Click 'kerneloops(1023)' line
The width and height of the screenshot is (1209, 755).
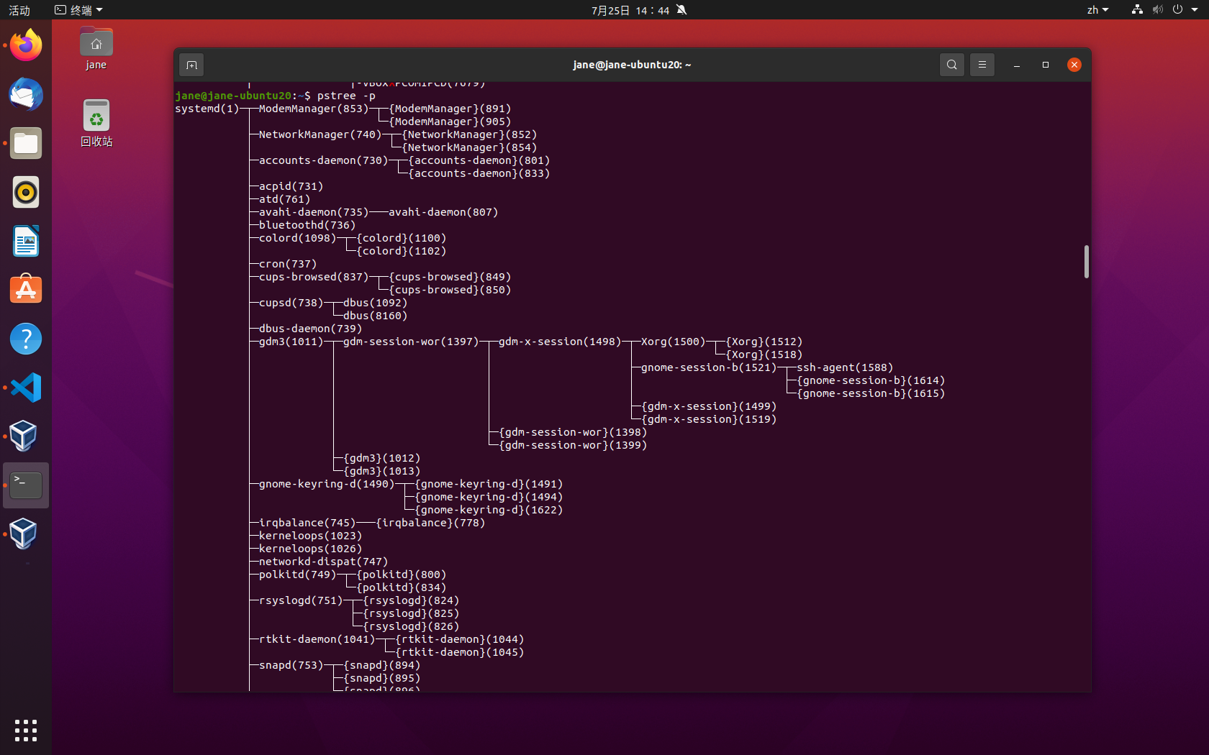click(x=311, y=536)
